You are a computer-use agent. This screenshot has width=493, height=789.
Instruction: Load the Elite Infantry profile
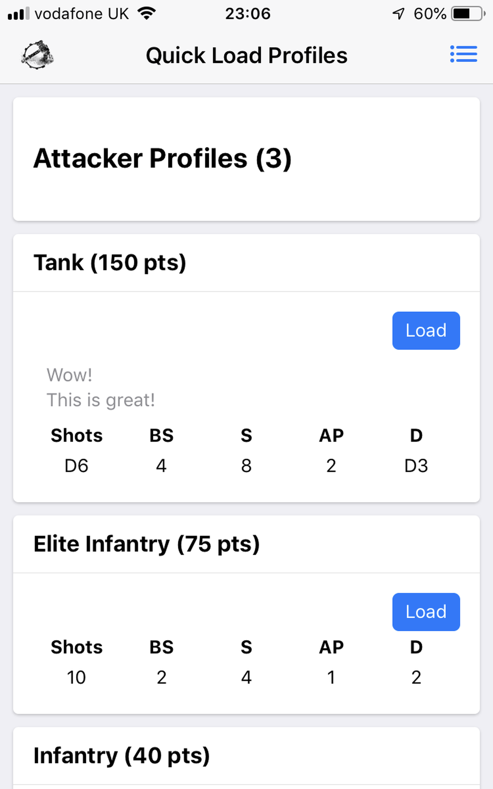point(426,612)
